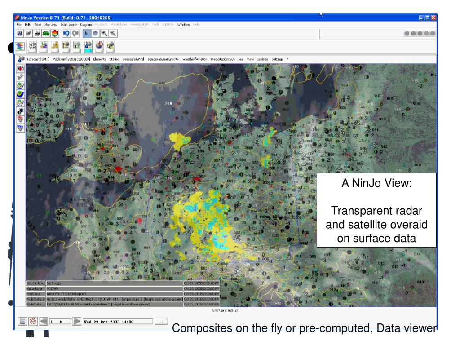Open the second grid layer icon
Image resolution: width=460 pixels, height=345 pixels.
pyautogui.click(x=77, y=46)
